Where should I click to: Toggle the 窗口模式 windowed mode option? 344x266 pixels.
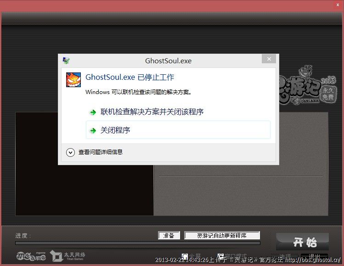(221, 256)
